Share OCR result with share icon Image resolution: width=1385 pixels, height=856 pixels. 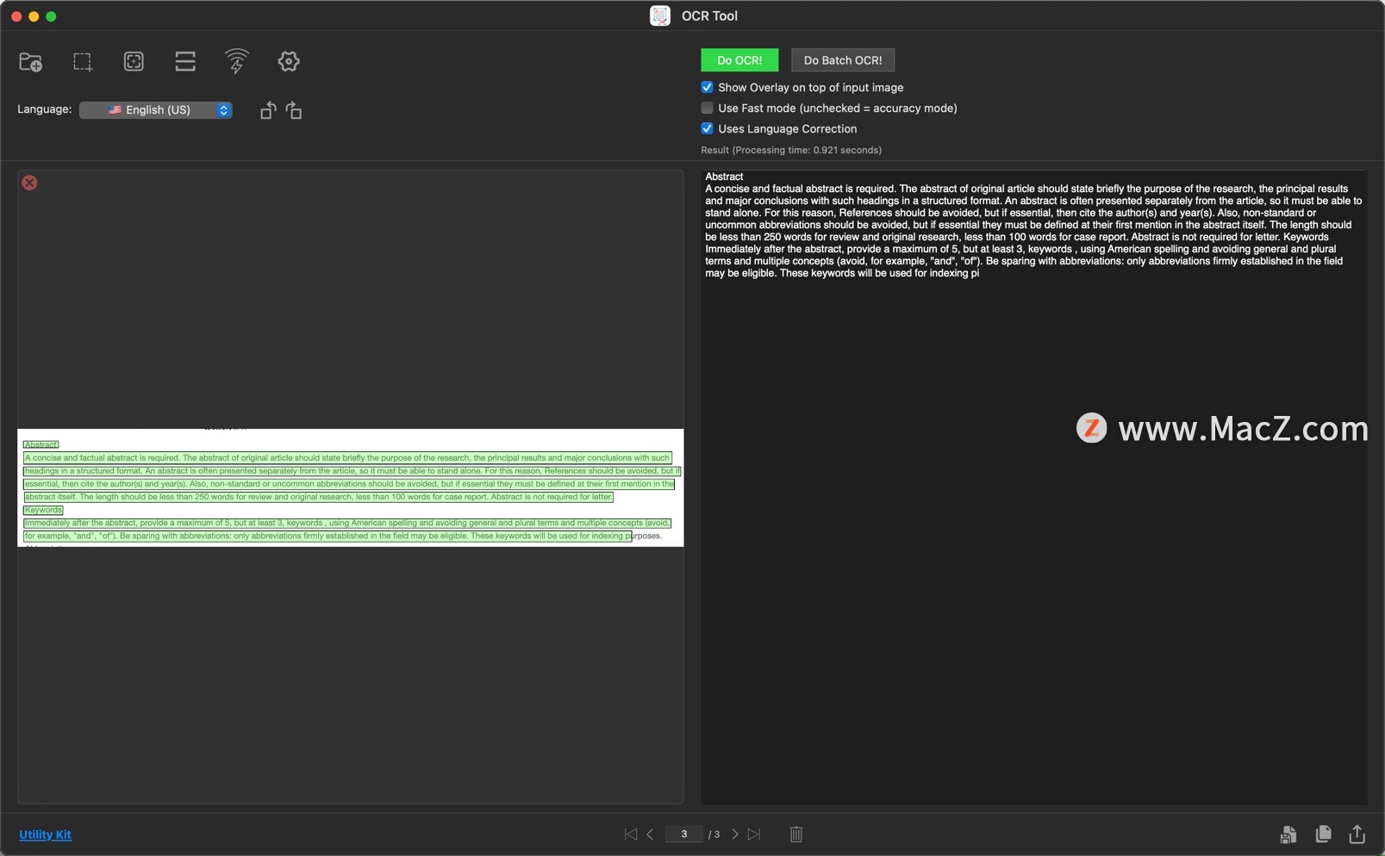pyautogui.click(x=1357, y=834)
